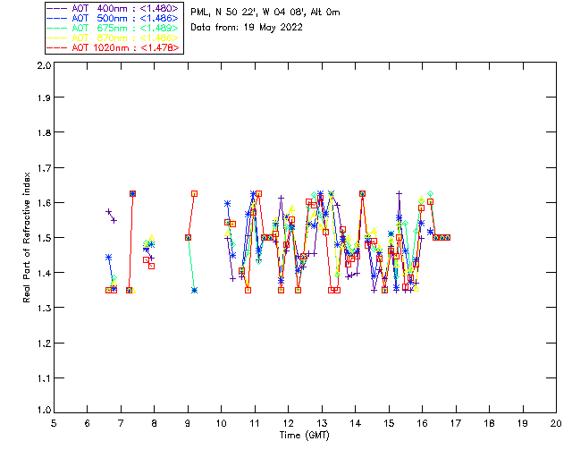Click the 9 tick label on time axis
Viewport: 572px width, 458px height.
click(188, 424)
